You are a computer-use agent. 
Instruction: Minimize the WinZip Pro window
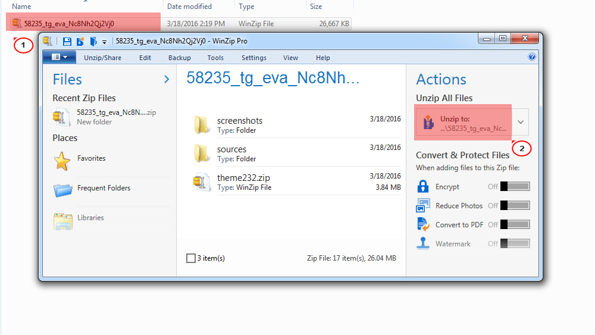tap(487, 38)
